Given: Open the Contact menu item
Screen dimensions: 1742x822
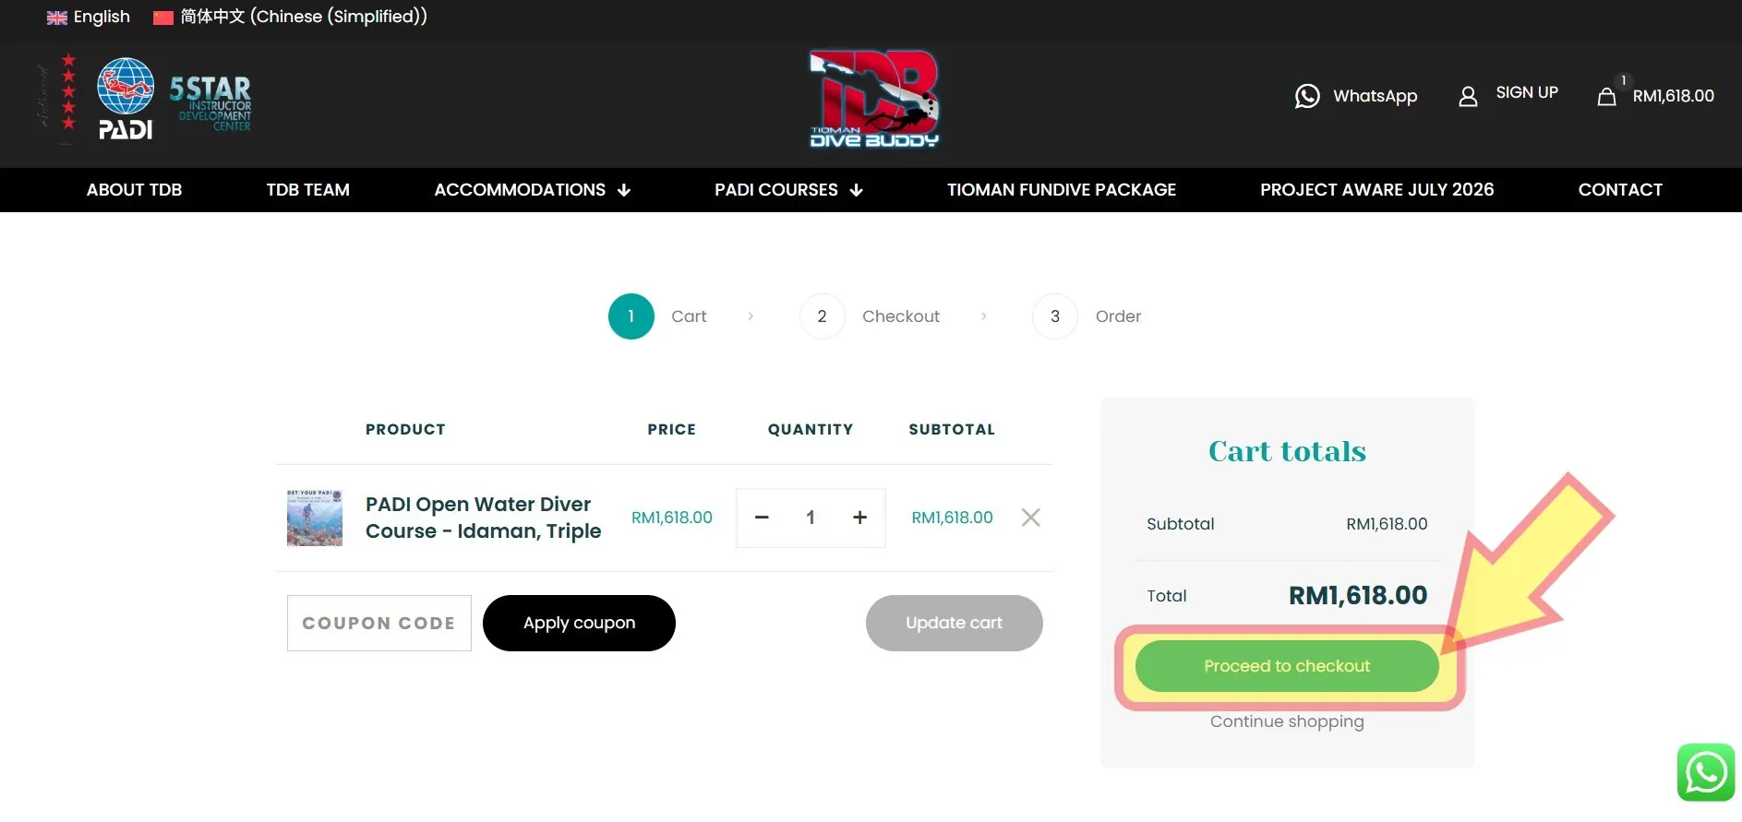Looking at the screenshot, I should pyautogui.click(x=1620, y=190).
